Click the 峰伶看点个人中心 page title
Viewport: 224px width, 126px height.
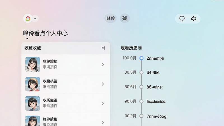click(x=45, y=33)
